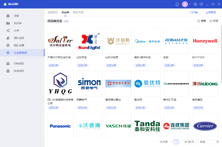Click the 搜索 search button
The image size is (222, 147).
coord(202,21)
